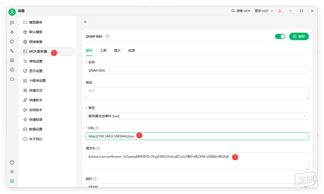The image size is (324, 194).
Task: Open the 更多 MCP dropdown
Action: coord(264,10)
